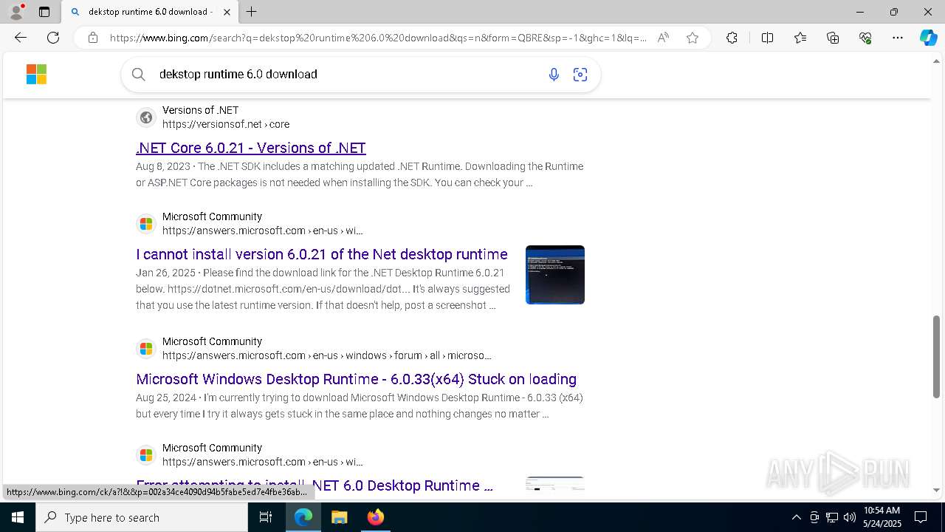Open Split screen icon in toolbar
This screenshot has width=945, height=532.
pyautogui.click(x=767, y=38)
